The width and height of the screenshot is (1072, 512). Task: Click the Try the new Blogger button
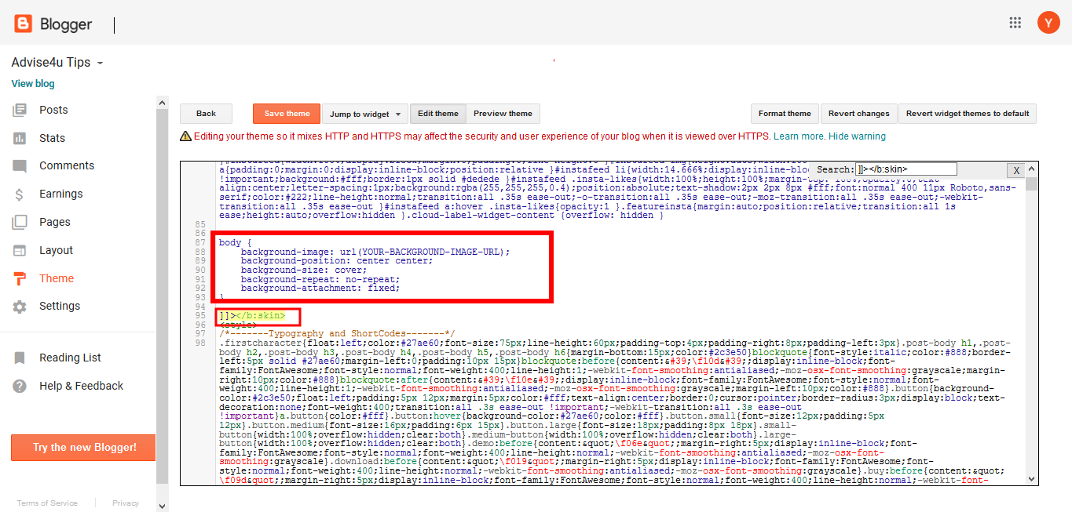pyautogui.click(x=82, y=447)
